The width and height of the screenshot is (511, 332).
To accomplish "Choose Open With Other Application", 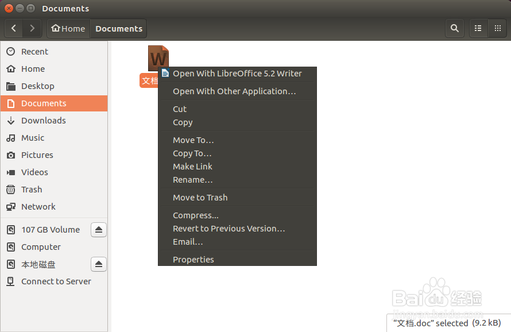I will point(237,91).
